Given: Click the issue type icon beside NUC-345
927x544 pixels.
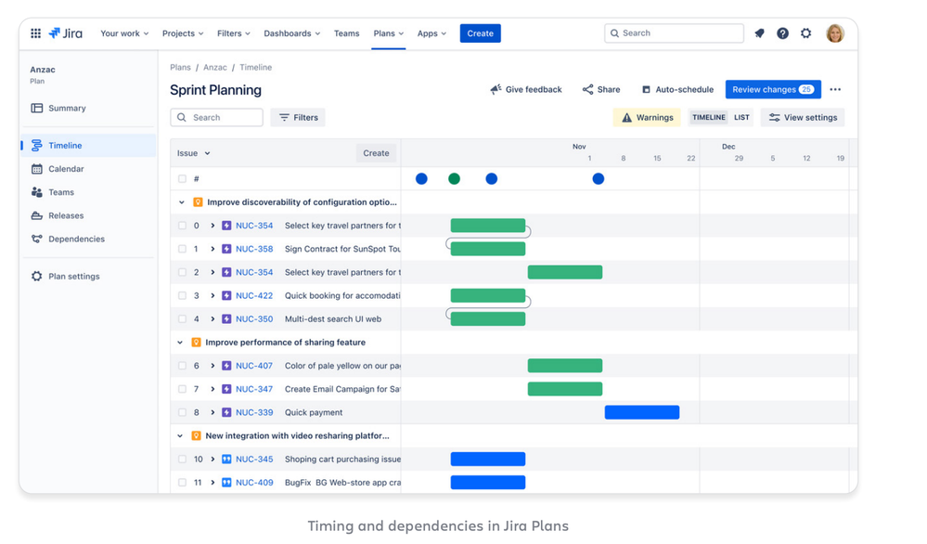Looking at the screenshot, I should point(226,459).
